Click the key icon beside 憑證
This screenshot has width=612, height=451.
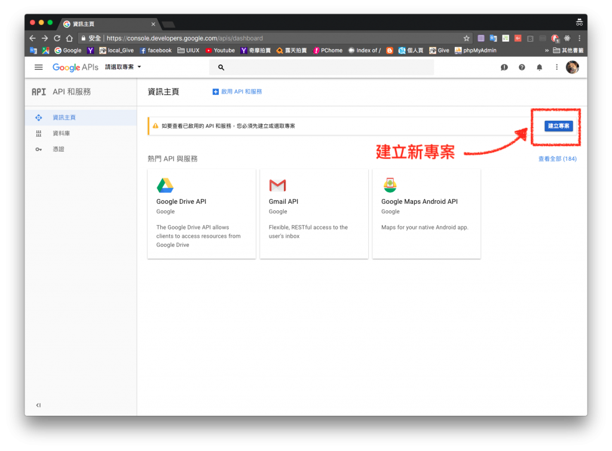[x=39, y=149]
